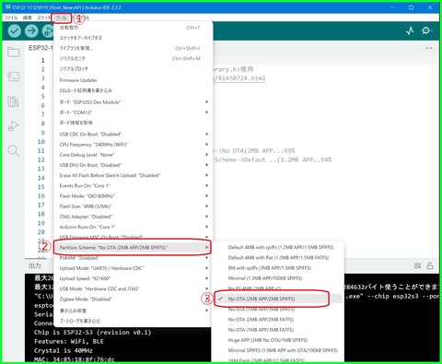Choose 8M with spiffs partition
Viewport: 442px width, 364px height.
[278, 268]
